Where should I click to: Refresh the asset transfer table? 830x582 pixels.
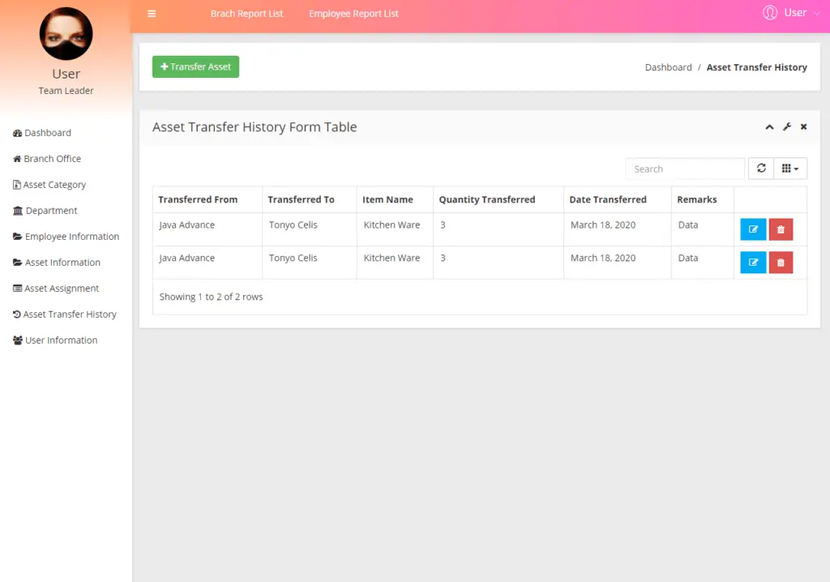(x=760, y=168)
